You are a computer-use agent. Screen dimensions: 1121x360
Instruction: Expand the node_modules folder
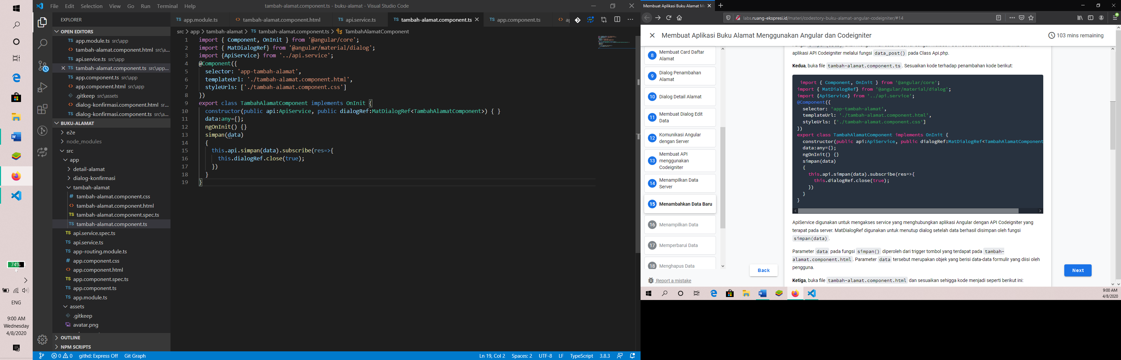[111, 142]
